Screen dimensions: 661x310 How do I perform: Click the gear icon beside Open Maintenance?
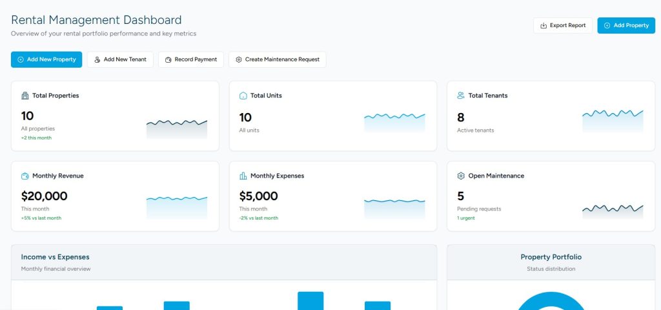[461, 176]
